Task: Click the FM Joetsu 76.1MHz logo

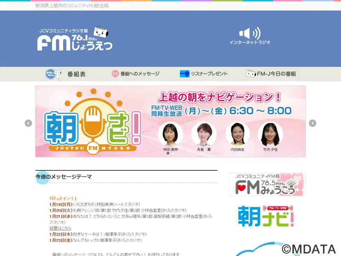Action: (75, 39)
